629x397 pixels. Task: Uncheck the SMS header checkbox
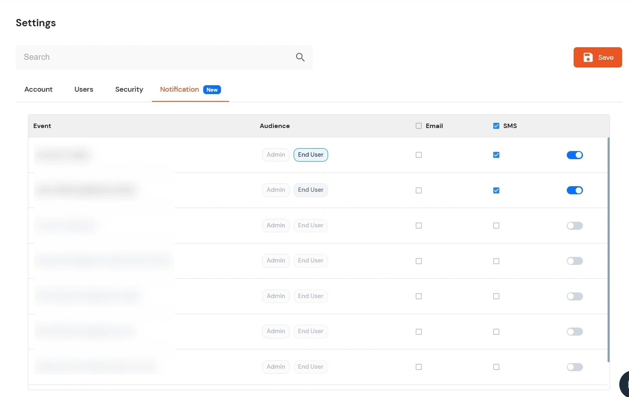[x=496, y=126]
